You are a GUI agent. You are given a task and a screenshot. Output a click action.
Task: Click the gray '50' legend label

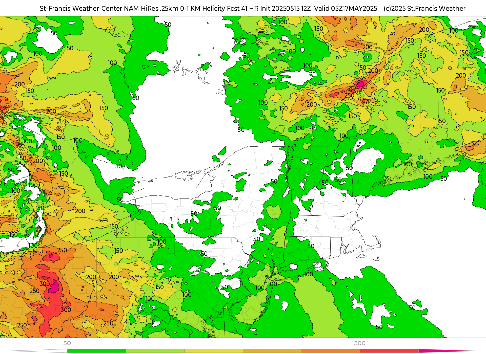coord(67,343)
